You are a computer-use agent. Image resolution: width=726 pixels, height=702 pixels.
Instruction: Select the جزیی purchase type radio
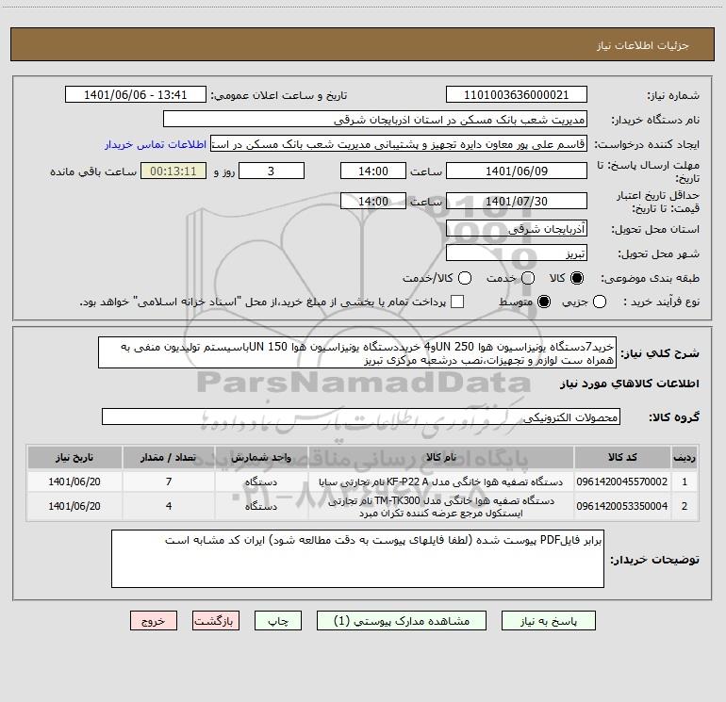(x=600, y=302)
